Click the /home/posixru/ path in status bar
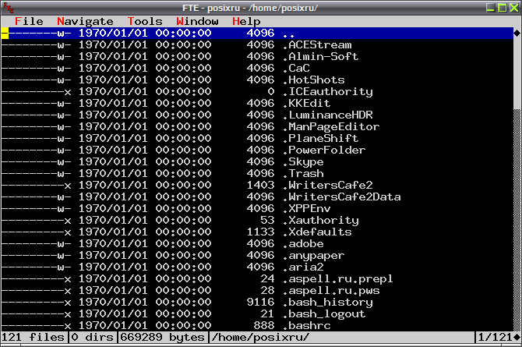Viewport: 522px width, 347px height. (260, 337)
